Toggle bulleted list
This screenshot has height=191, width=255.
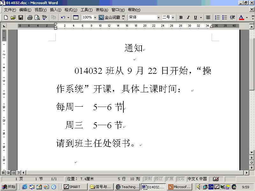pos(225,18)
